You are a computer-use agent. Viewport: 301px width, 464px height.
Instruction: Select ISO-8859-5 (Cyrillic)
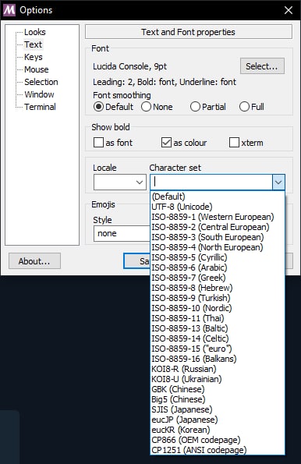[218, 257]
